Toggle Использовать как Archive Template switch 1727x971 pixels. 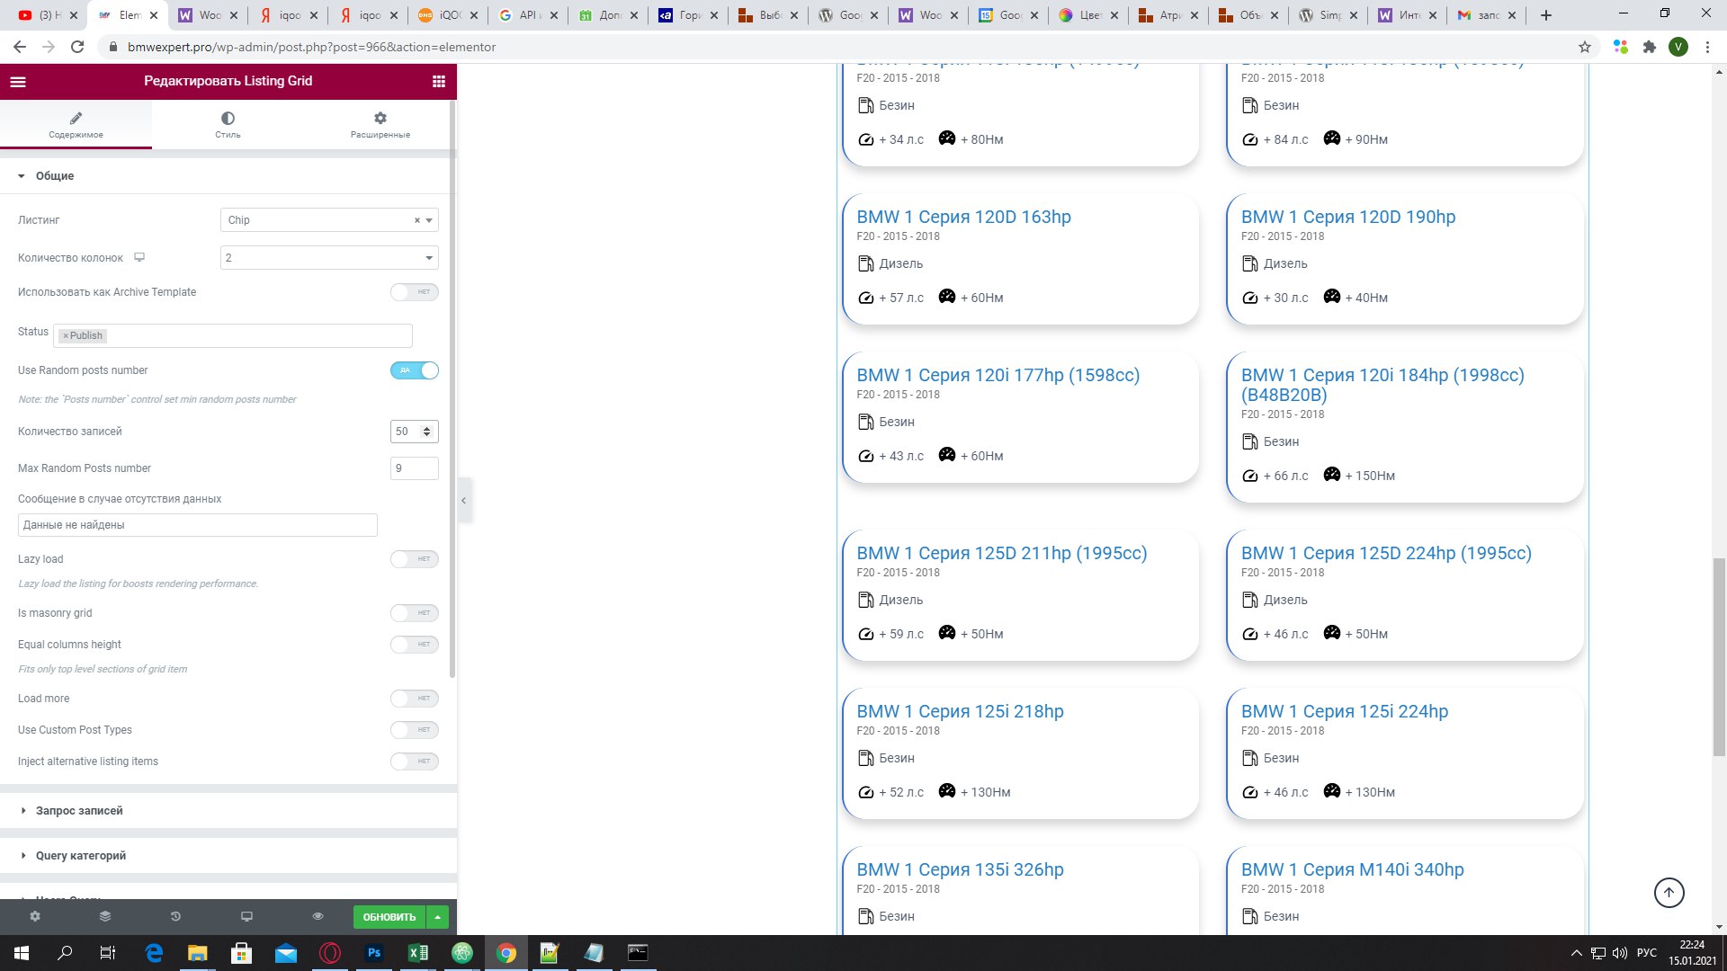(415, 292)
